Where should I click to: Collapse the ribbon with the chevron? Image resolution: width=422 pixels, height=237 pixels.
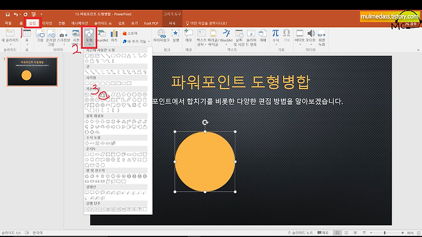[x=418, y=50]
